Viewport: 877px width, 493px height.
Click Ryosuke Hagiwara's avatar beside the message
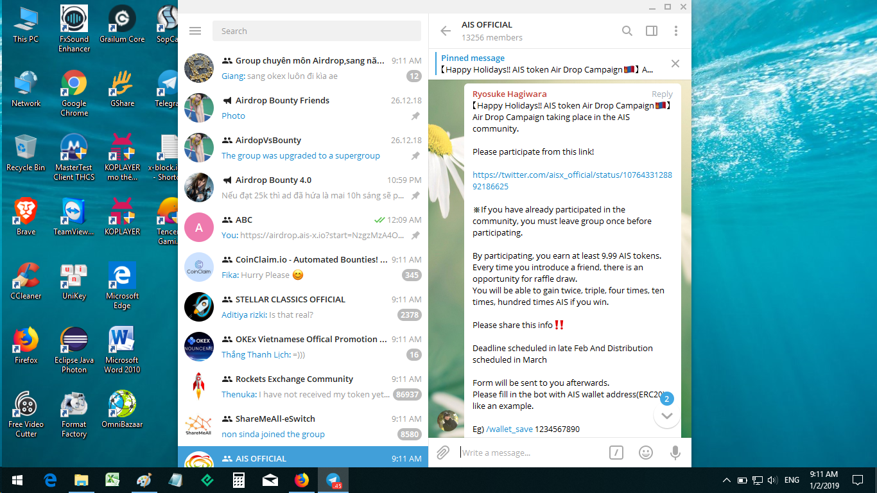tap(448, 422)
